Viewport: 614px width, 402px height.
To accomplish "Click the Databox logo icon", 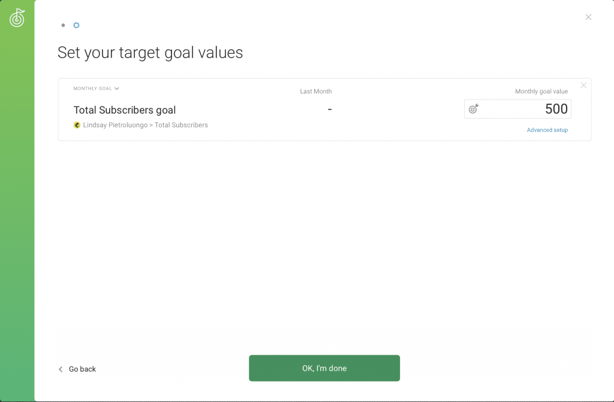I will (17, 18).
